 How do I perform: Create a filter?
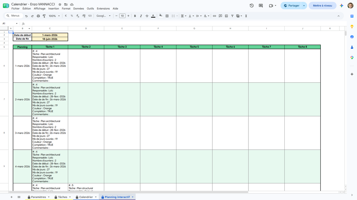coord(232,16)
